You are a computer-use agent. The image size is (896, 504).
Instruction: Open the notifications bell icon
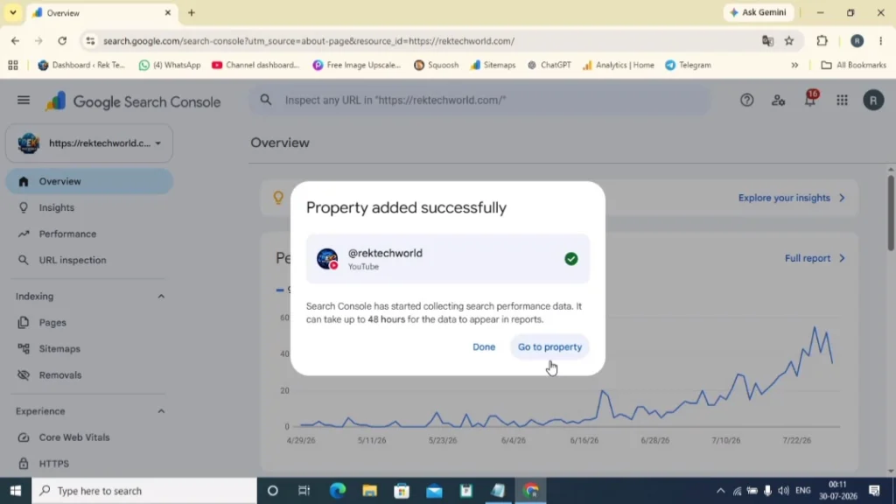810,101
